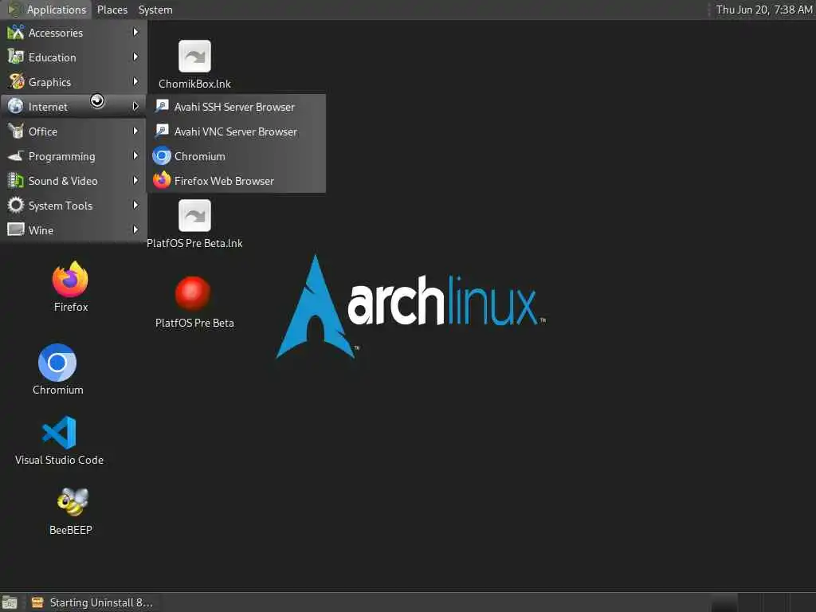Select the Education menu label

(52, 57)
